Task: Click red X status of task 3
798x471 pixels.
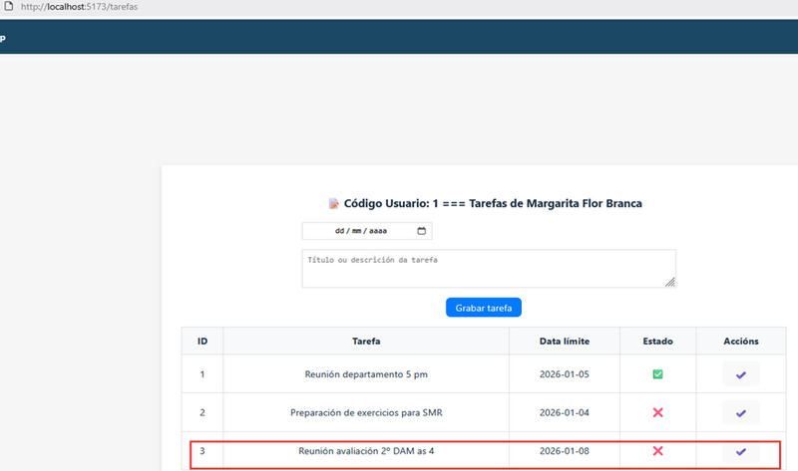Action: [x=657, y=451]
